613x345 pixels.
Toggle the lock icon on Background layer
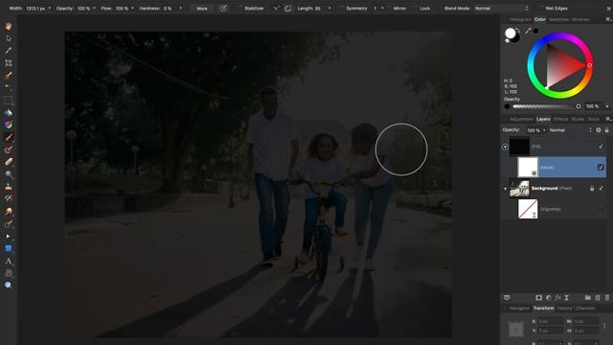592,188
